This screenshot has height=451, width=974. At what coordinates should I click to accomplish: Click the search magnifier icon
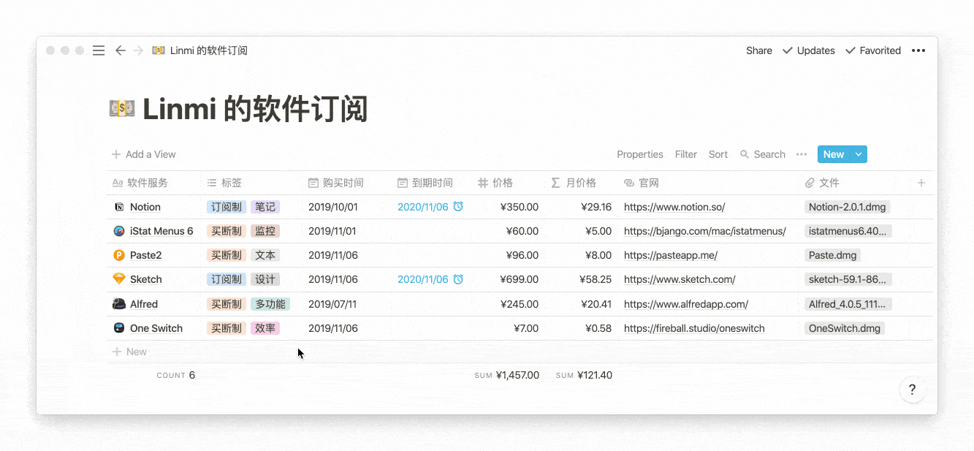(745, 154)
